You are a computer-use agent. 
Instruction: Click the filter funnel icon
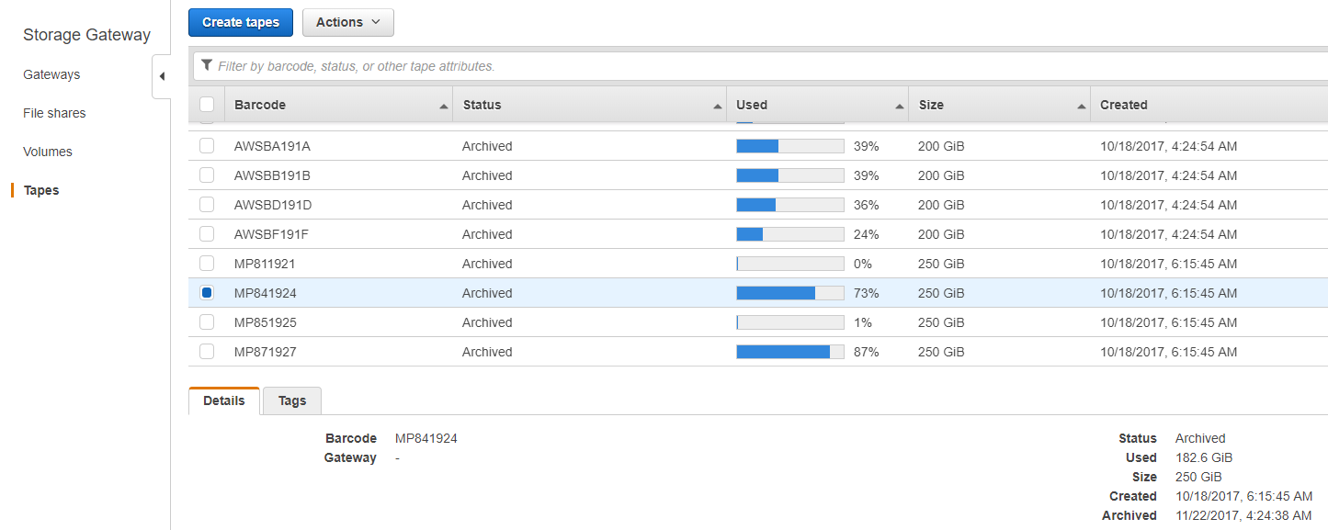pyautogui.click(x=207, y=65)
